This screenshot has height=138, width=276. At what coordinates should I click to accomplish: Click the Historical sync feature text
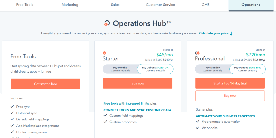click(27, 113)
